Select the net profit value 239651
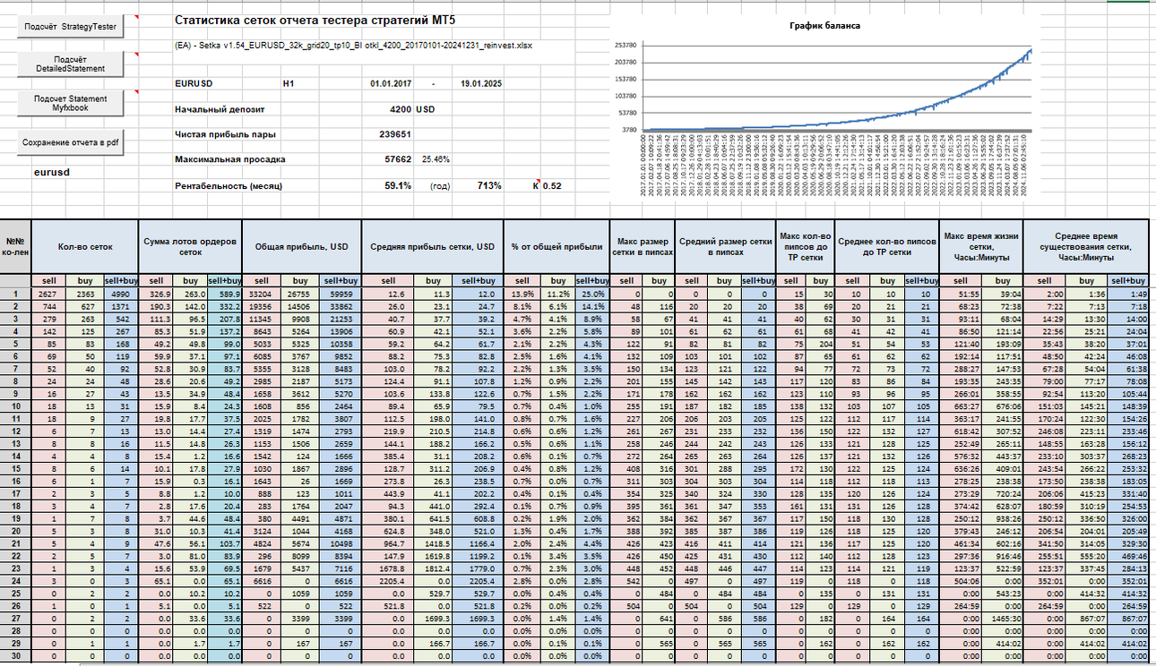This screenshot has height=666, width=1156. [x=395, y=134]
